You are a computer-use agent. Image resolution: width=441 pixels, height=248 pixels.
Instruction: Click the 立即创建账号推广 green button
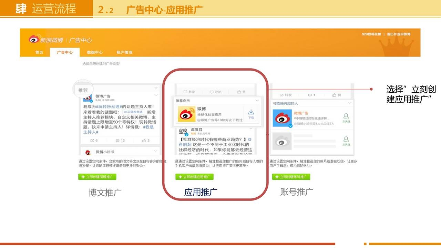[291, 177]
